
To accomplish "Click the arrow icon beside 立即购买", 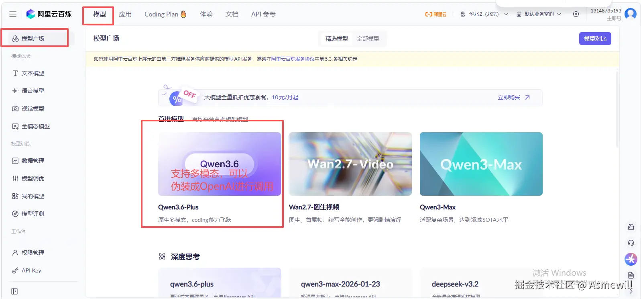I will pyautogui.click(x=527, y=97).
